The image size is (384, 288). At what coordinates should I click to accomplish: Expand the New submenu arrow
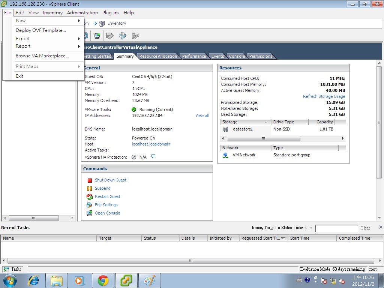coord(79,21)
